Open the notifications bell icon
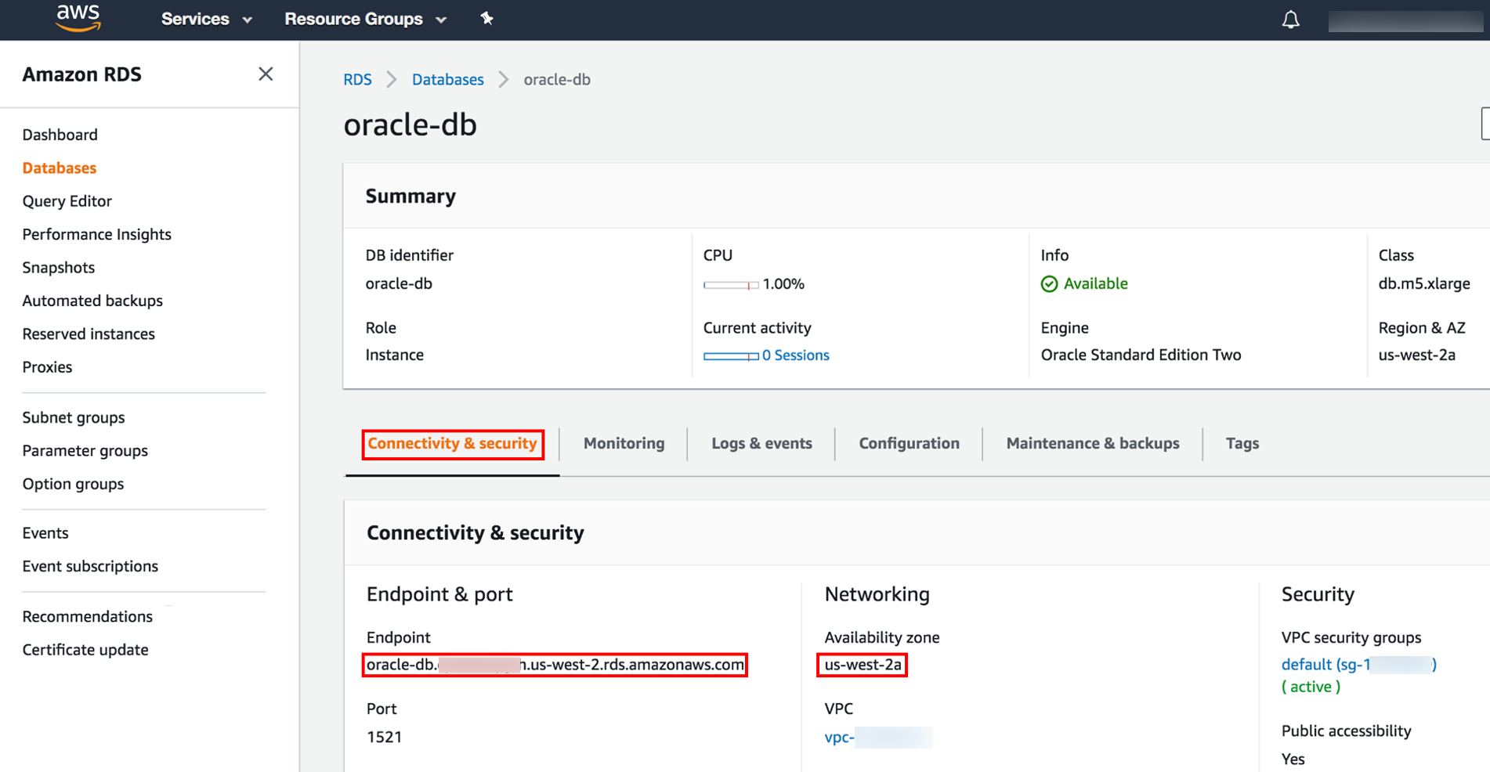 click(1290, 20)
